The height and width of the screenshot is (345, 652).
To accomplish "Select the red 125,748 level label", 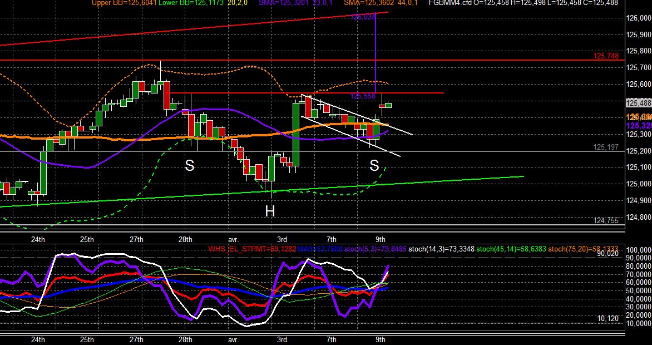I will click(606, 56).
